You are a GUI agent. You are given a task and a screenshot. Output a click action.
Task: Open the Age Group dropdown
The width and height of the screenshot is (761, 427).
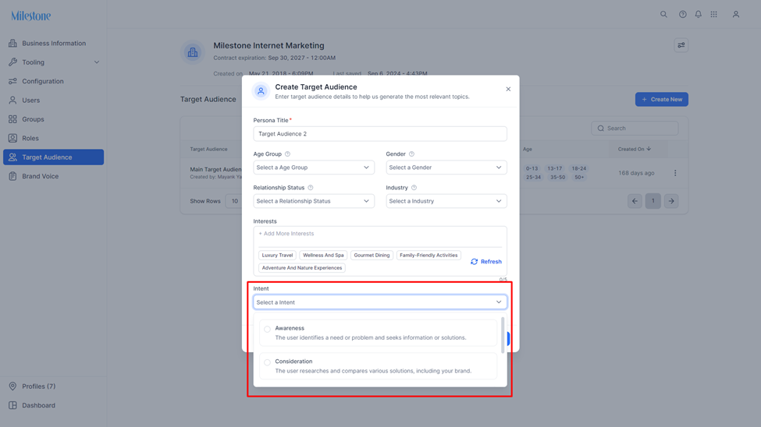[x=314, y=168]
